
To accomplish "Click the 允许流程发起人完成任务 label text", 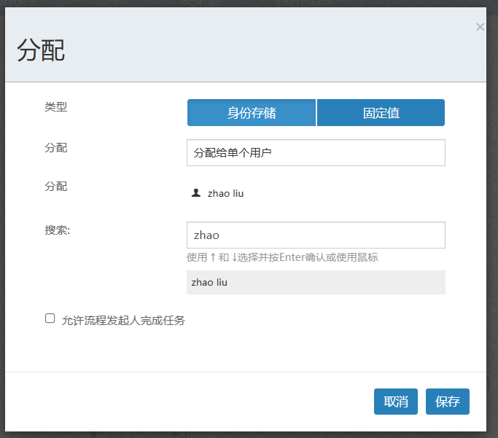I will pos(123,320).
